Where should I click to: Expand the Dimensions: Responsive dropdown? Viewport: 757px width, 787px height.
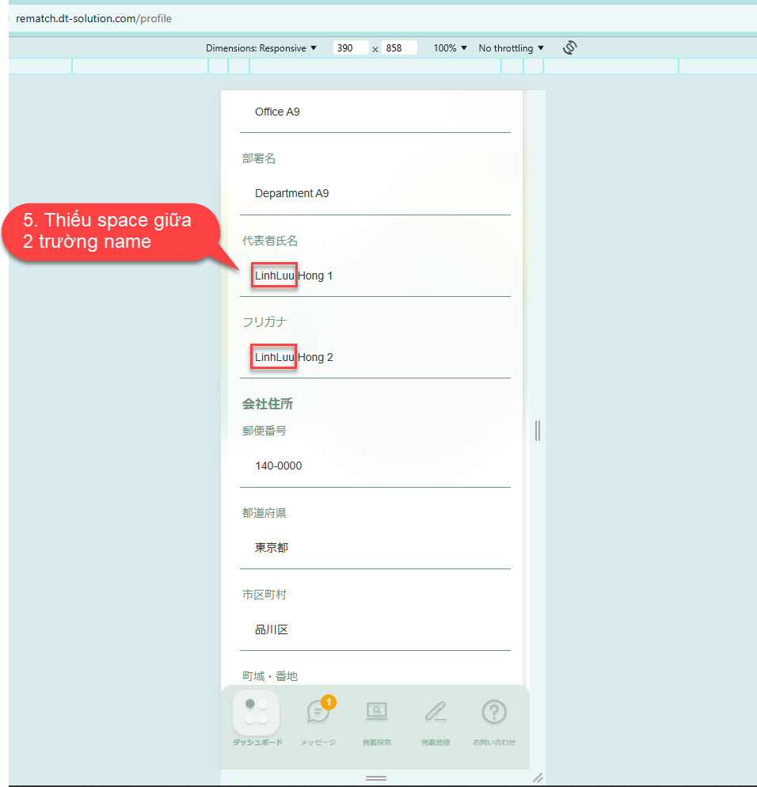(x=261, y=48)
